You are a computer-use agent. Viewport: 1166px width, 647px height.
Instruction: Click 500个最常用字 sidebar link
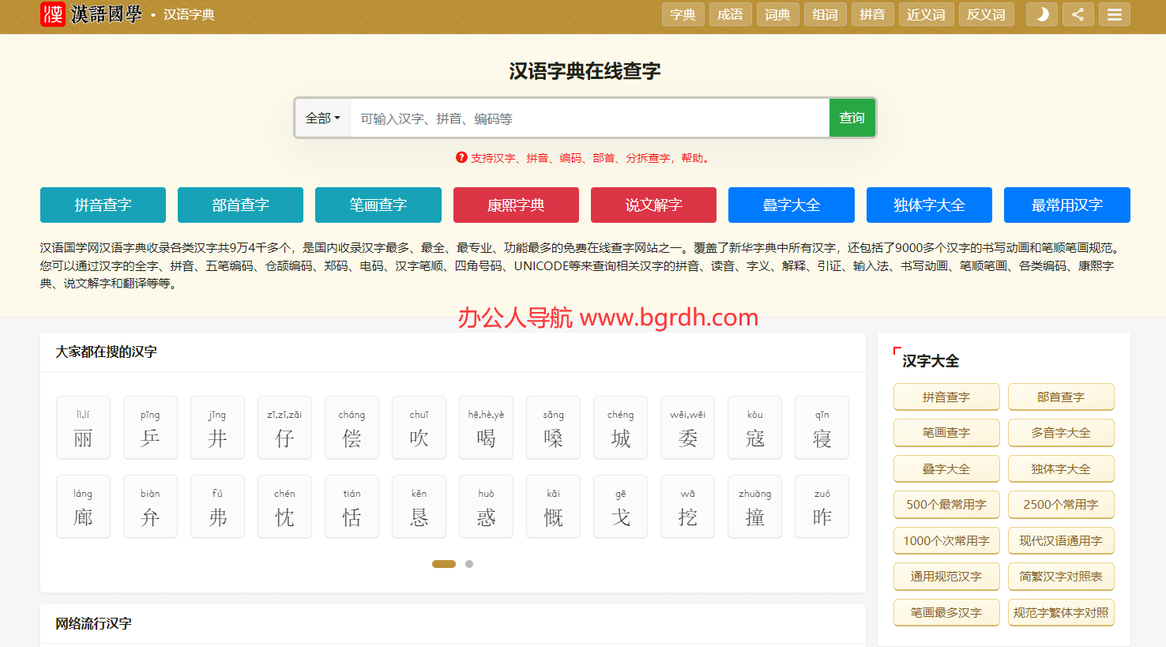(x=946, y=505)
